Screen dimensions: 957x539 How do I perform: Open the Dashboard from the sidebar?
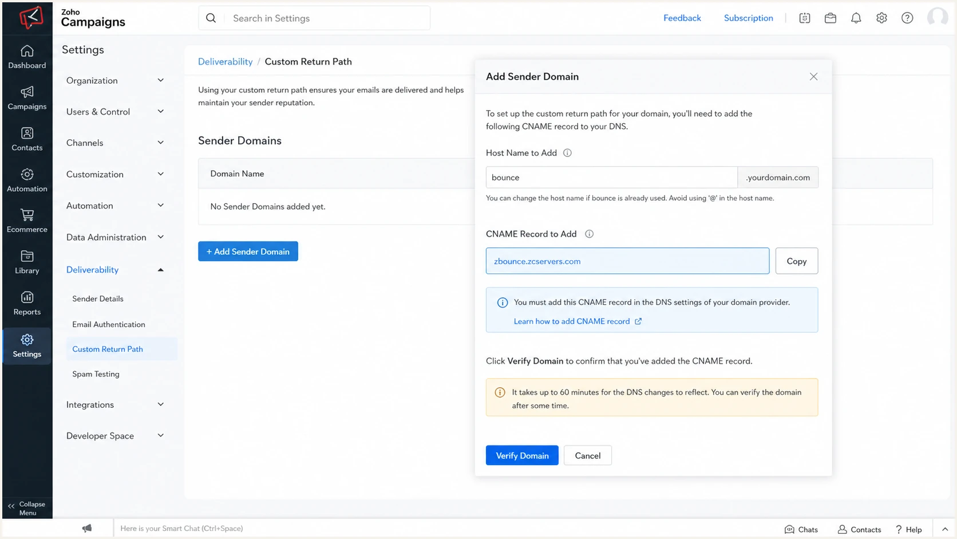27,57
